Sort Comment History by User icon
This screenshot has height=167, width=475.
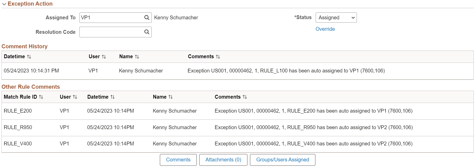104,57
